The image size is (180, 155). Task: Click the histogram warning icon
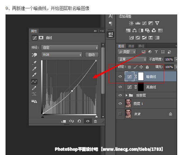point(34,101)
